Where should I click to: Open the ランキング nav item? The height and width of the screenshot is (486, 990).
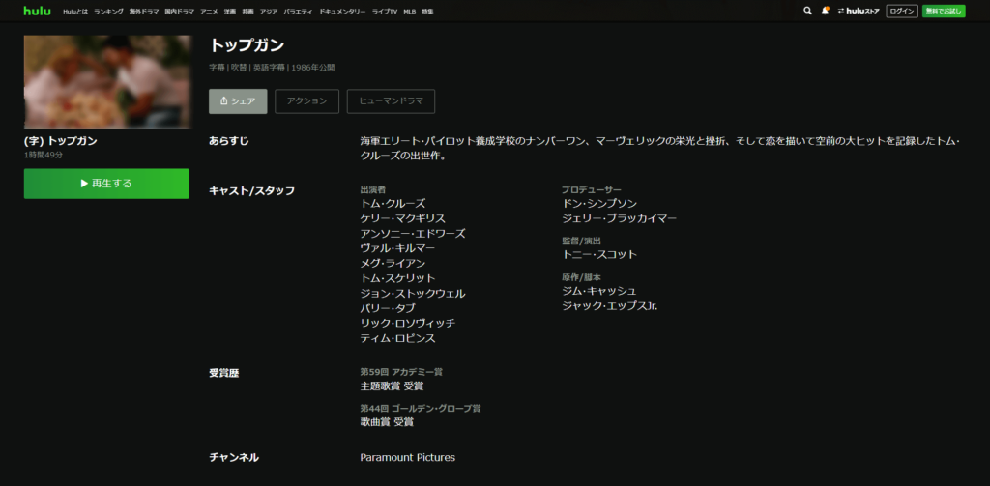[108, 12]
